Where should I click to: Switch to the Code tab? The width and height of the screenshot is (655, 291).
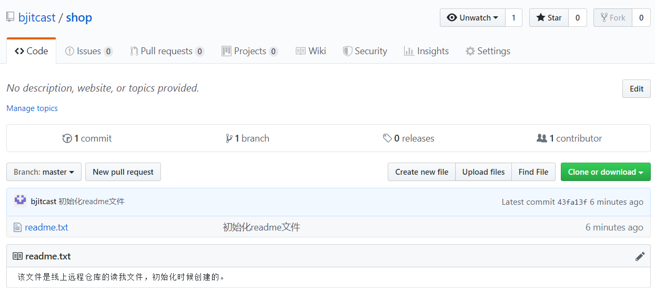pos(31,51)
